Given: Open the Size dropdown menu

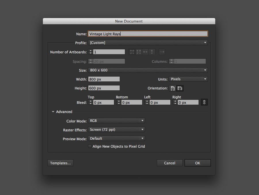Looking at the screenshot, I should [205, 70].
